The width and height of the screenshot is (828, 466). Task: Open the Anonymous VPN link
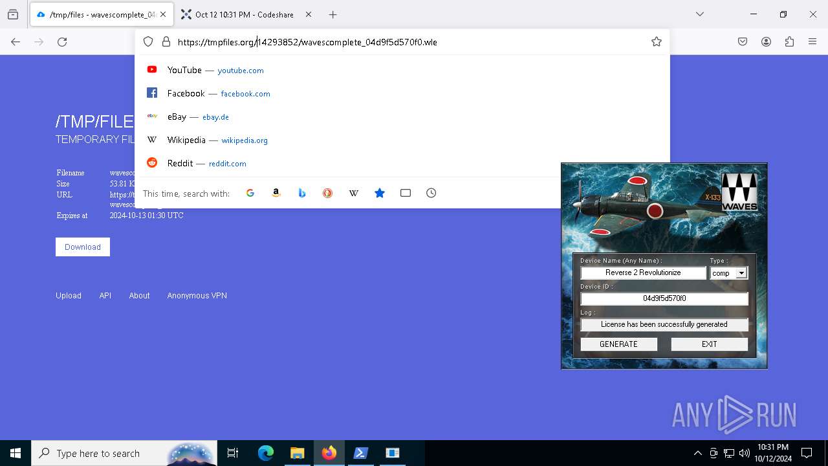[x=197, y=295]
